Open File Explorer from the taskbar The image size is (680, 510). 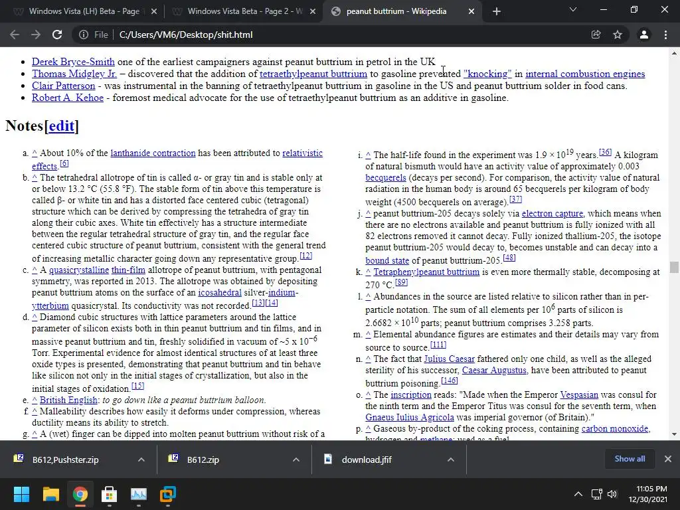point(50,494)
